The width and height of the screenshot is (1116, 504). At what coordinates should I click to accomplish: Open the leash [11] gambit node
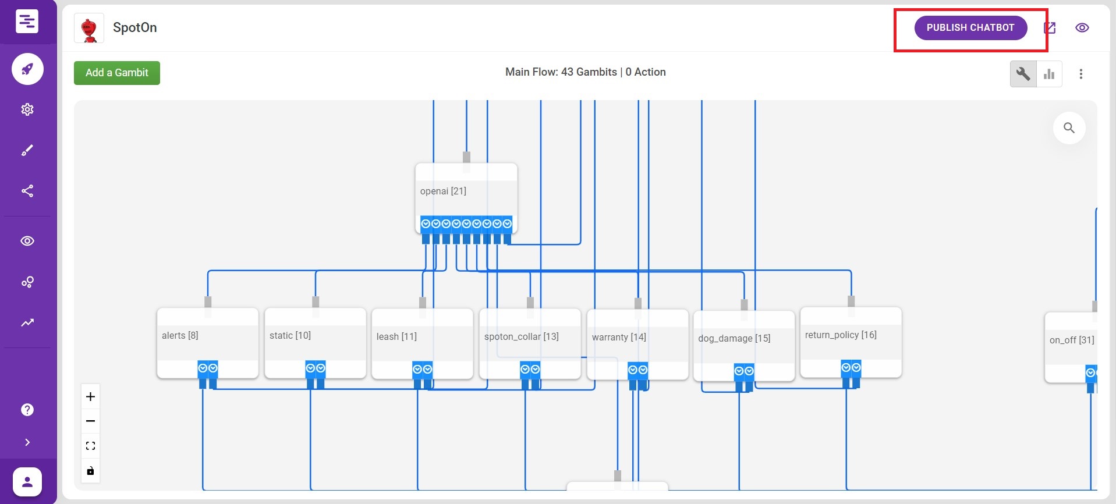pyautogui.click(x=423, y=344)
